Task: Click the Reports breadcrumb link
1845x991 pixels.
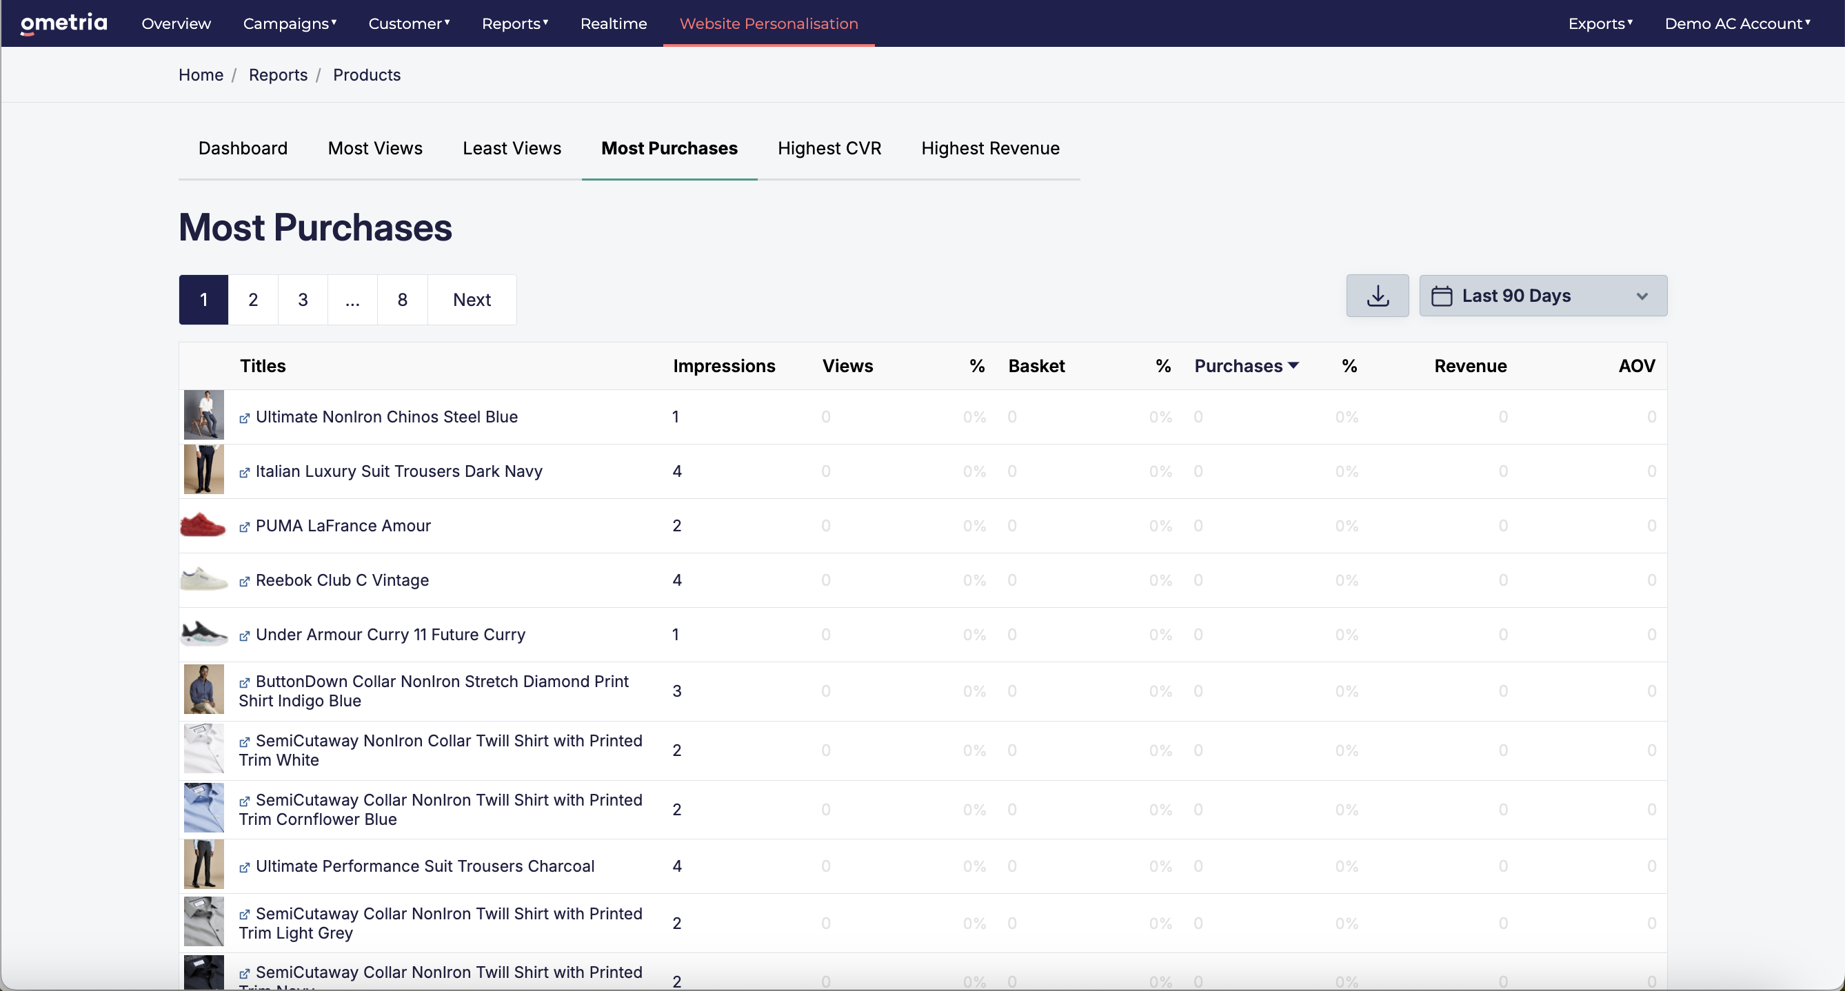Action: [278, 75]
